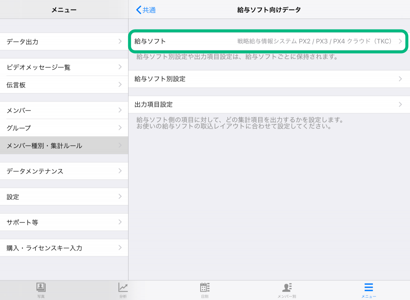Tap the 共通 back link
This screenshot has height=300, width=410.
click(x=145, y=10)
